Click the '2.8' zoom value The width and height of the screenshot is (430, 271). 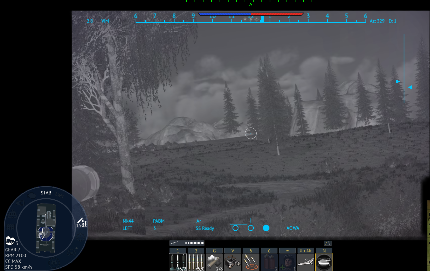pos(90,21)
